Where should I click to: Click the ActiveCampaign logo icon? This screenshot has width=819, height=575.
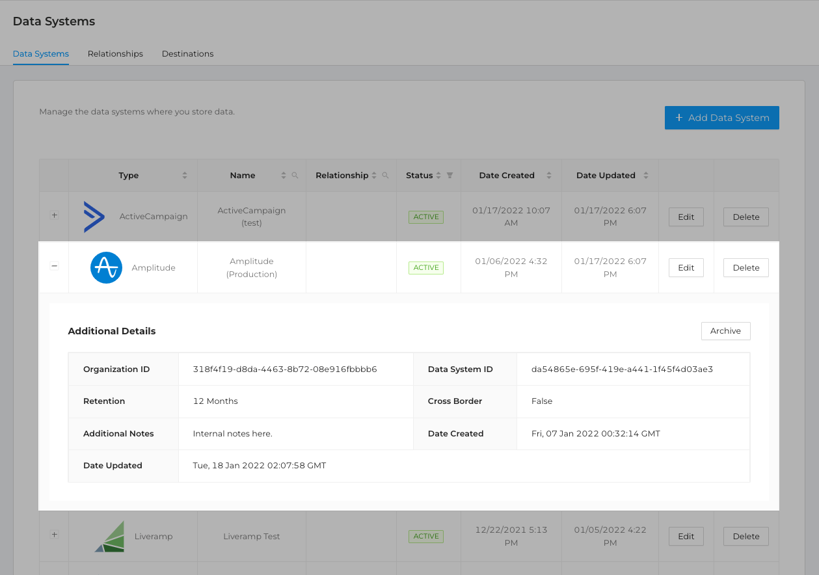click(94, 217)
